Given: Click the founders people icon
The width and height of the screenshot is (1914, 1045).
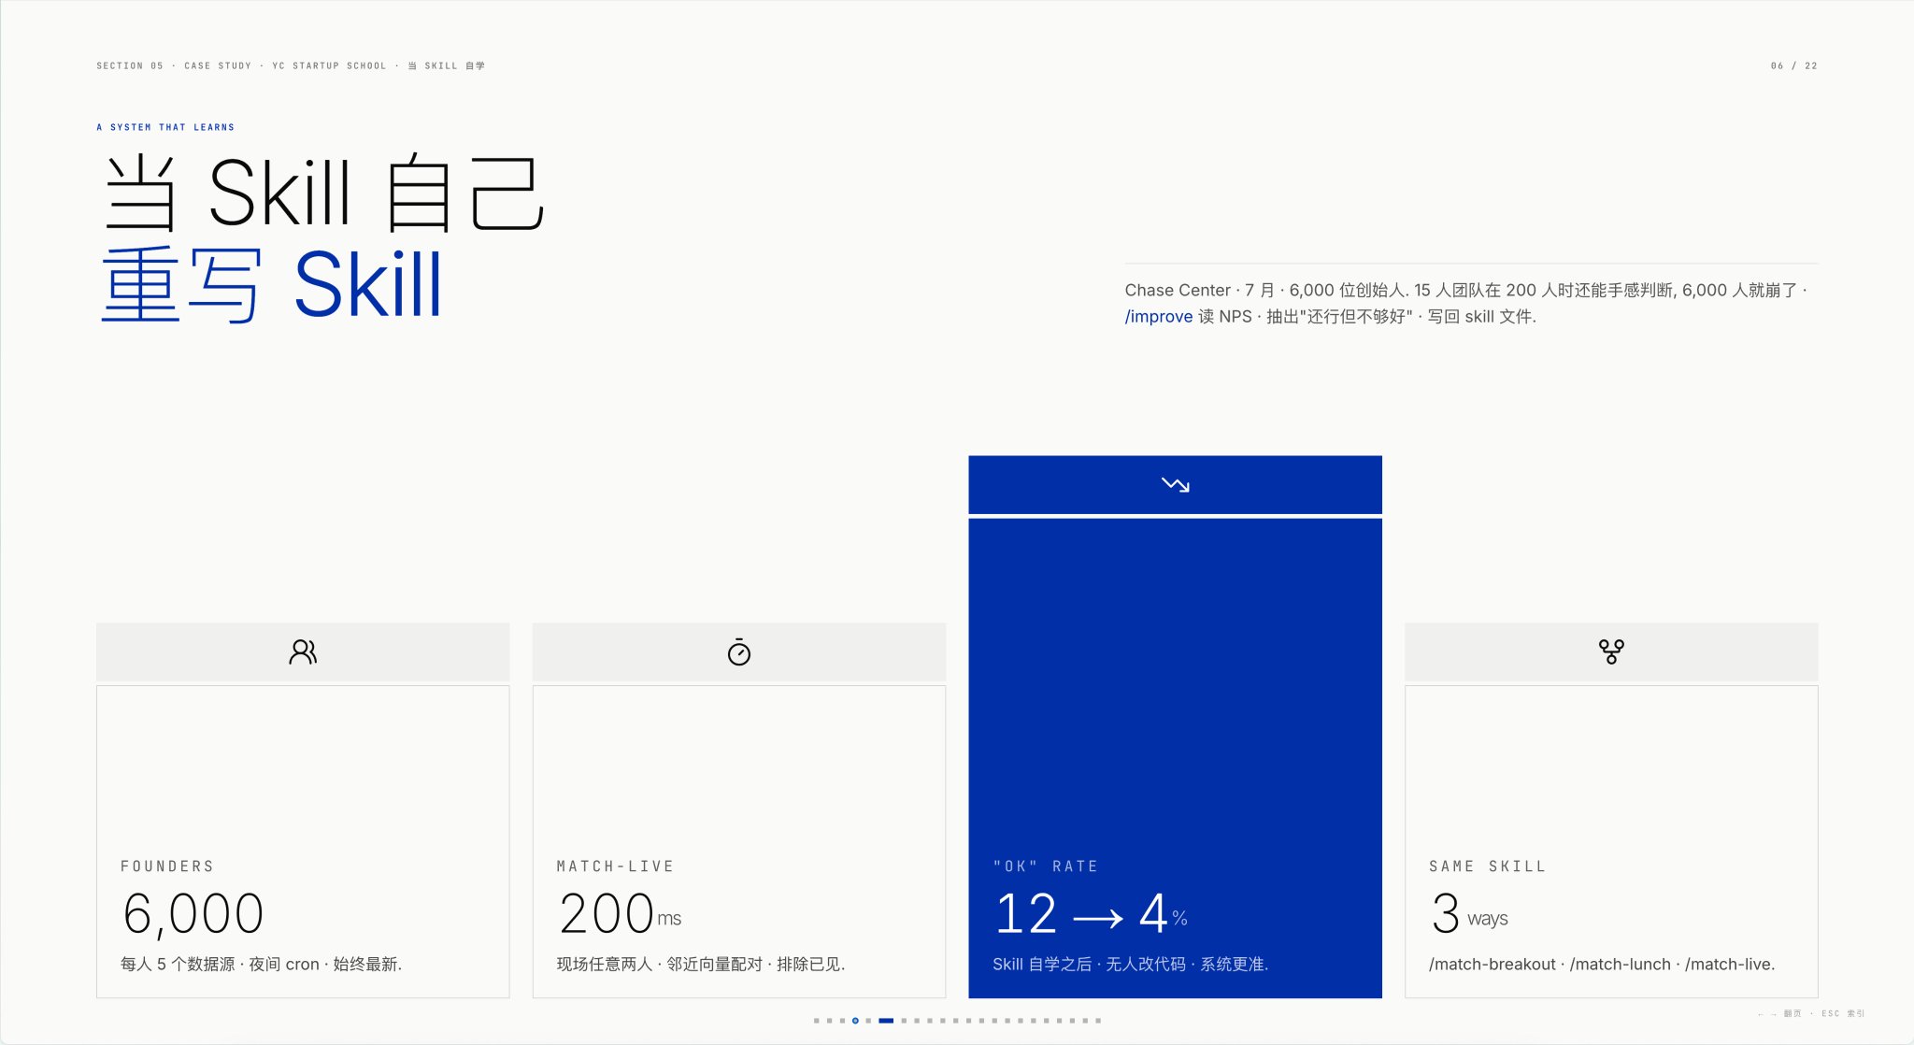Looking at the screenshot, I should [x=303, y=651].
